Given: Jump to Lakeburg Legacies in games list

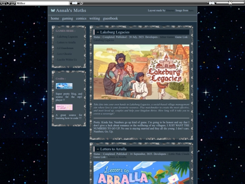Looking at the screenshot, I should click(67, 37).
